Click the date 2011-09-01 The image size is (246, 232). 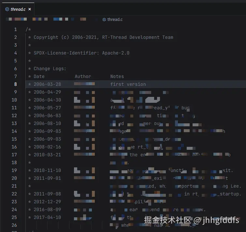tap(47, 178)
